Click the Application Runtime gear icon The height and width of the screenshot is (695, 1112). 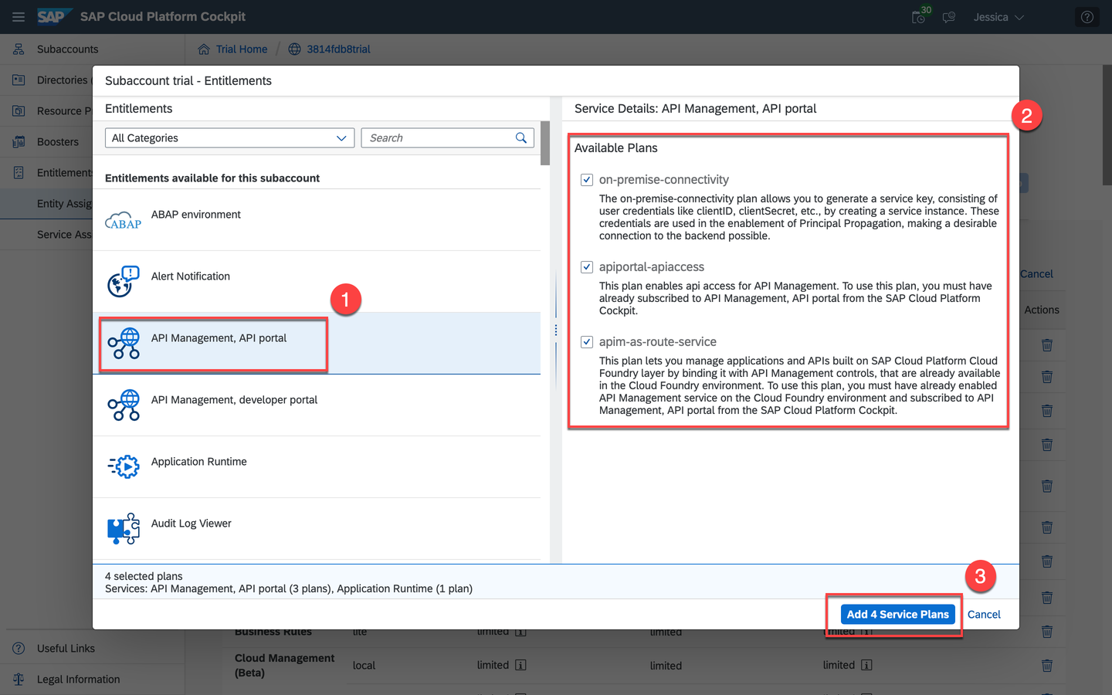124,467
